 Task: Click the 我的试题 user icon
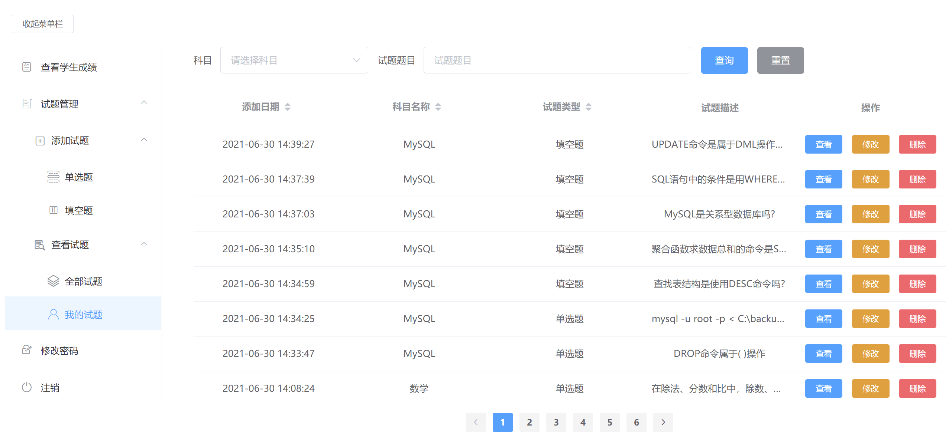(x=54, y=315)
